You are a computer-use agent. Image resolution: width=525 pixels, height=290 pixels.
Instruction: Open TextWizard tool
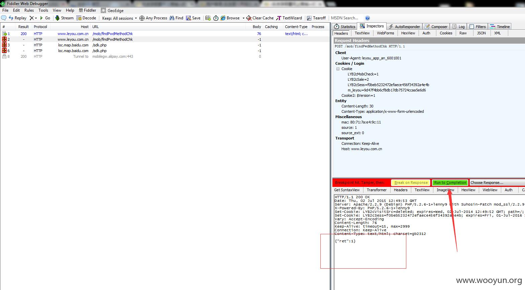pyautogui.click(x=289, y=18)
